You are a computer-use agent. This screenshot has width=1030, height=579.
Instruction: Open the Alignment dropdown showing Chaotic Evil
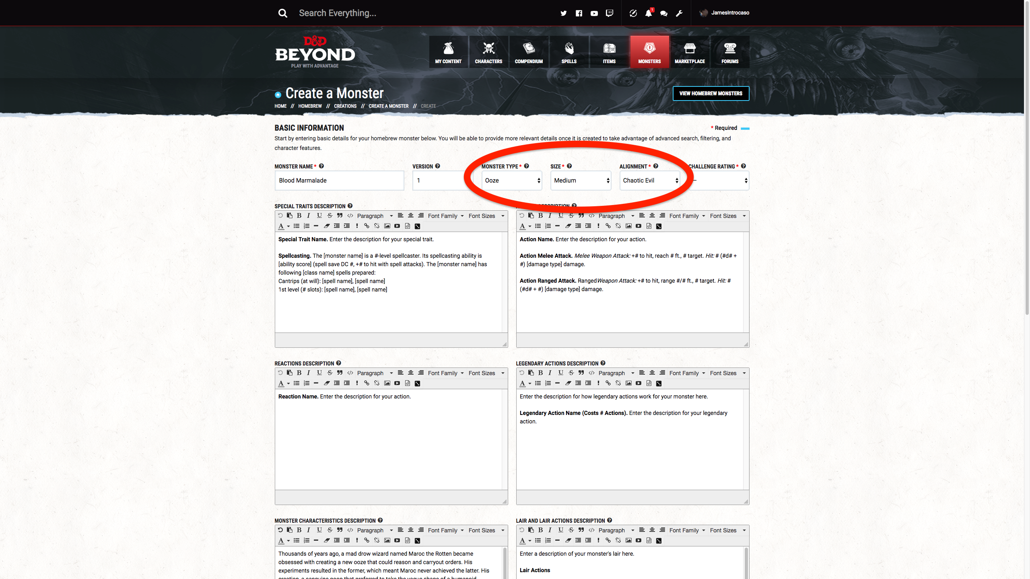coord(650,181)
